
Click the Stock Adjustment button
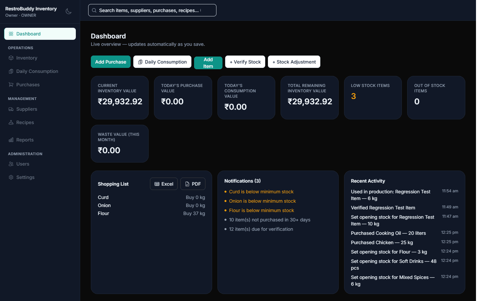click(294, 62)
